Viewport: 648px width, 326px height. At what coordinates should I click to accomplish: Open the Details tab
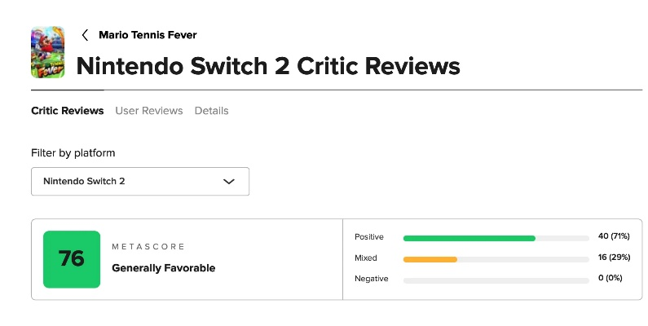211,111
